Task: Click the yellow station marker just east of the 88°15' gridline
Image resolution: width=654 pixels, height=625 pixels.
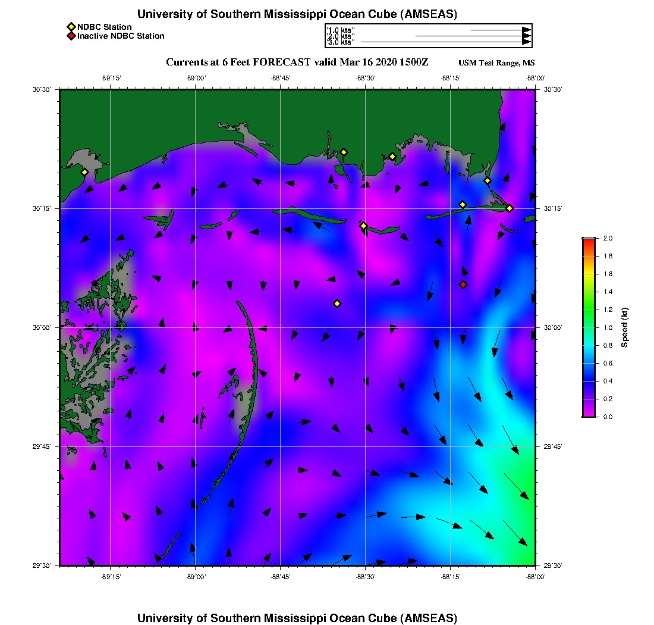Action: click(x=463, y=205)
